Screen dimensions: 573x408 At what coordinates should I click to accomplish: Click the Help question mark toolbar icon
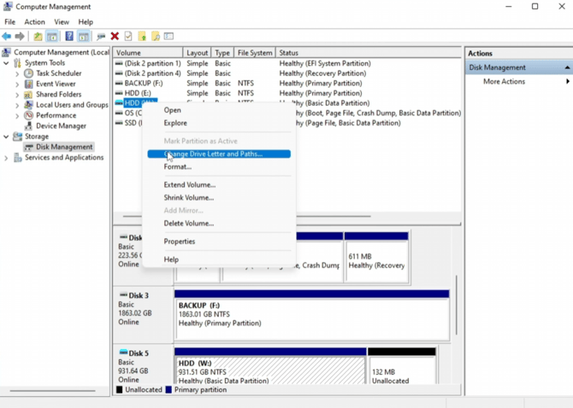(69, 37)
